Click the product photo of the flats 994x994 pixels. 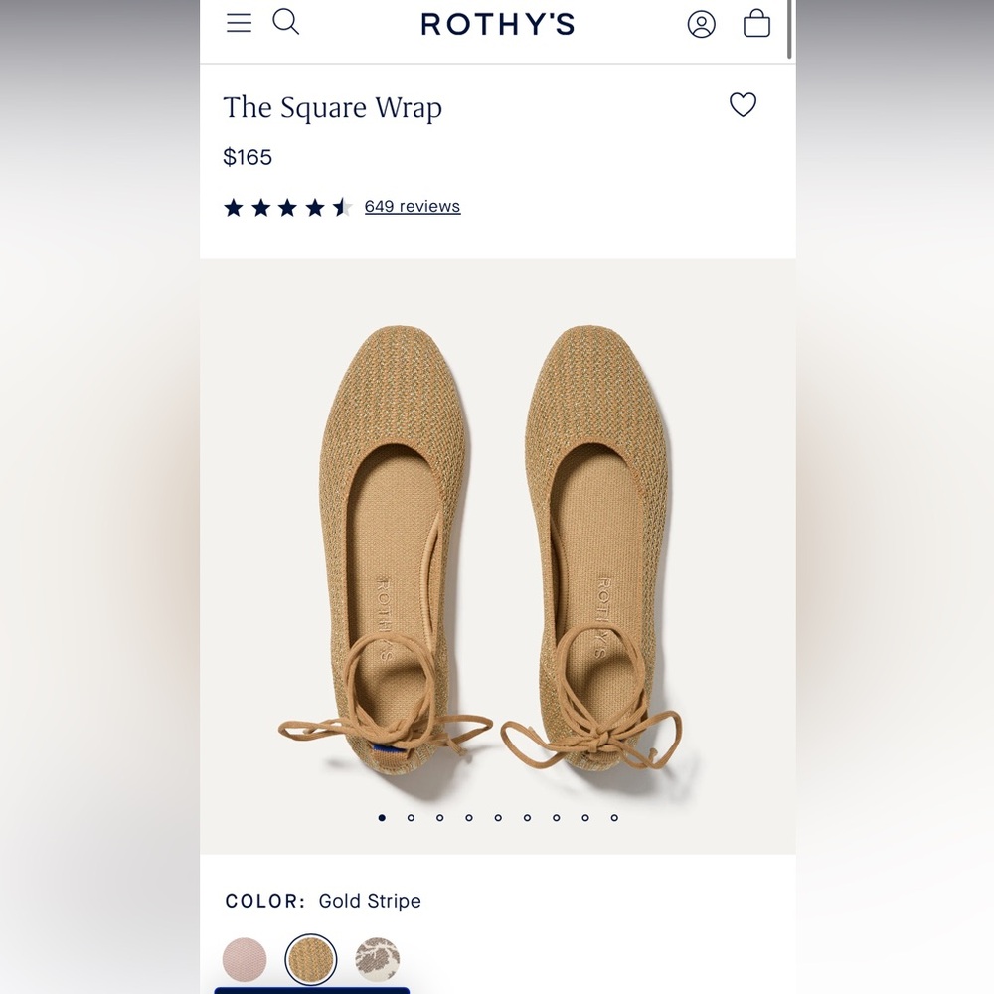pyautogui.click(x=497, y=547)
